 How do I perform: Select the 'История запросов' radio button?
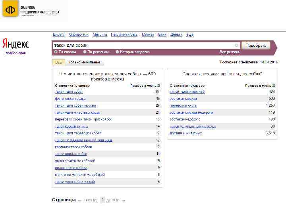tap(117, 52)
